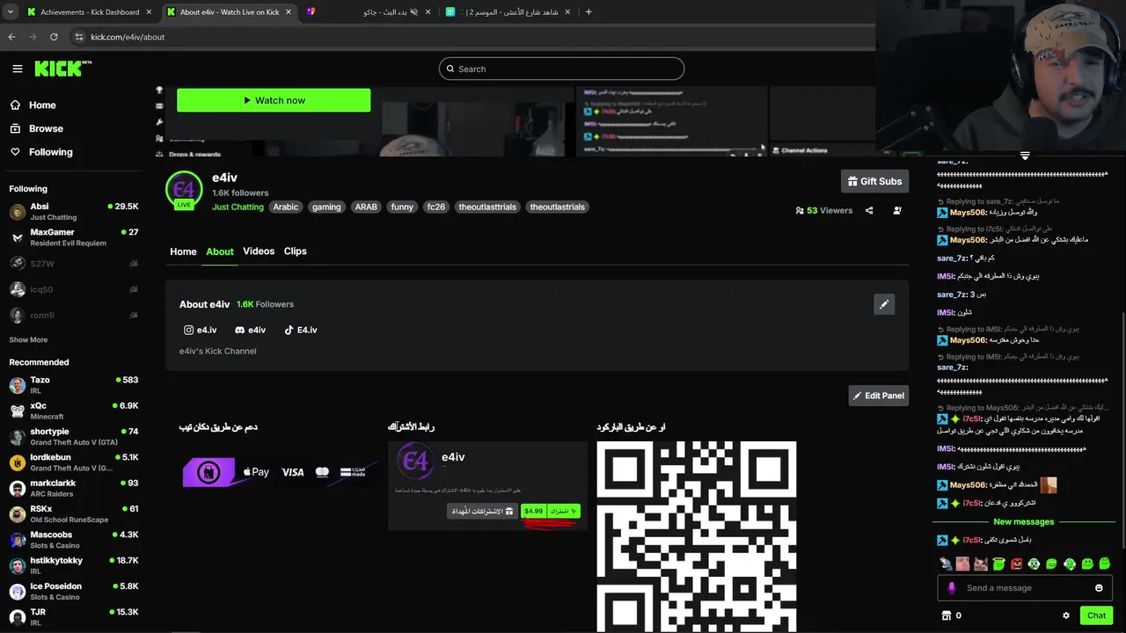Click the QR code panel image
The image size is (1126, 633).
[x=697, y=536]
